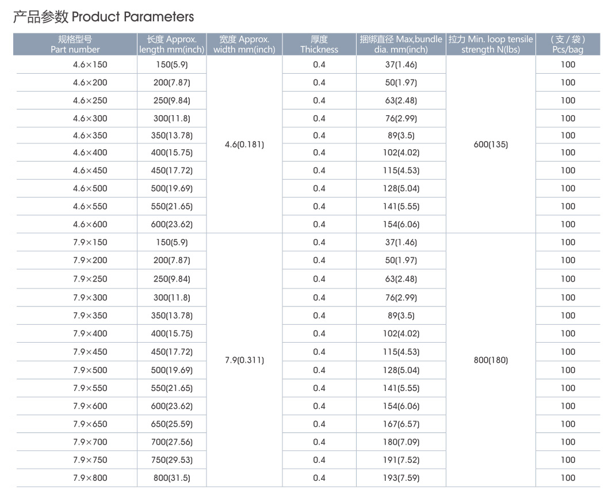The width and height of the screenshot is (612, 501).
Task: Click the Thickness column header
Action: coord(319,44)
